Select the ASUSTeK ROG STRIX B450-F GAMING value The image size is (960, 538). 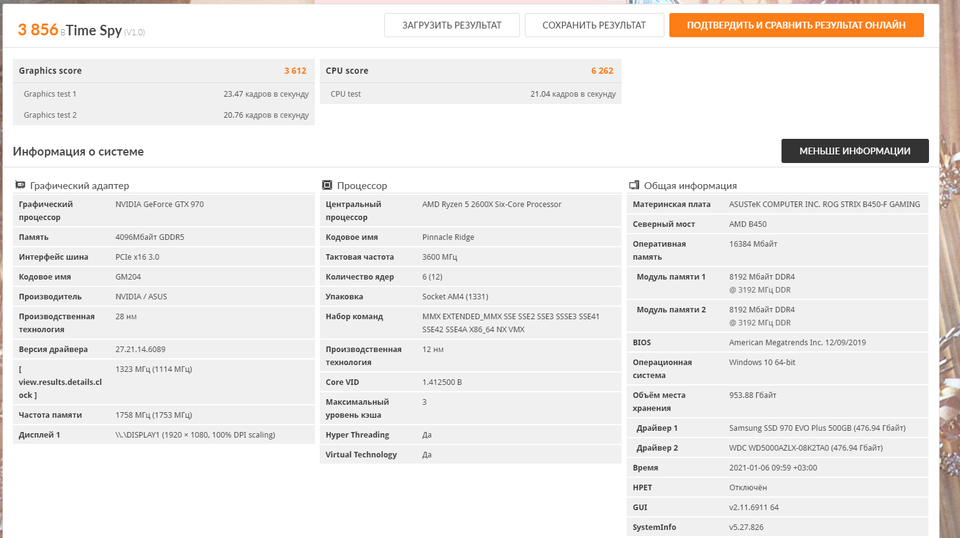825,205
